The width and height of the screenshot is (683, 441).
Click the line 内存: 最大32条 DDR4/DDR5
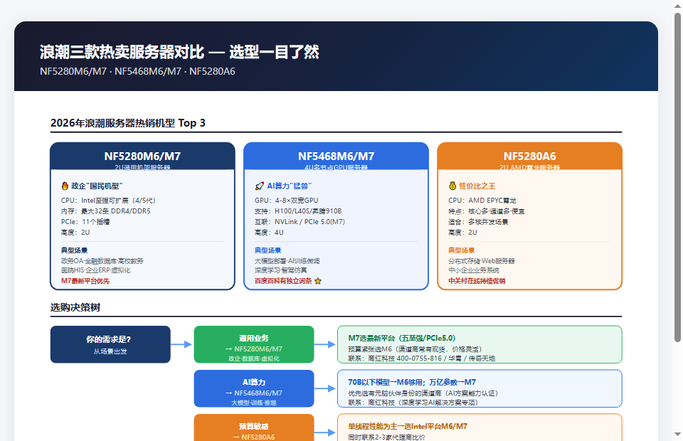pyautogui.click(x=106, y=211)
